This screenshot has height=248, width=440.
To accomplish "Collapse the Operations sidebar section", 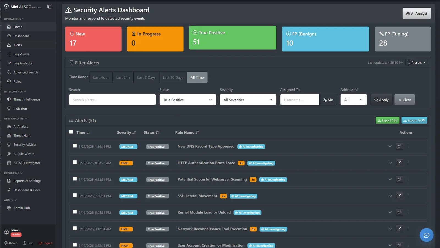I will click(x=14, y=19).
